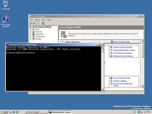152x114 pixels.
Task: Click the Features node icon
Action: pyautogui.click(x=33, y=32)
